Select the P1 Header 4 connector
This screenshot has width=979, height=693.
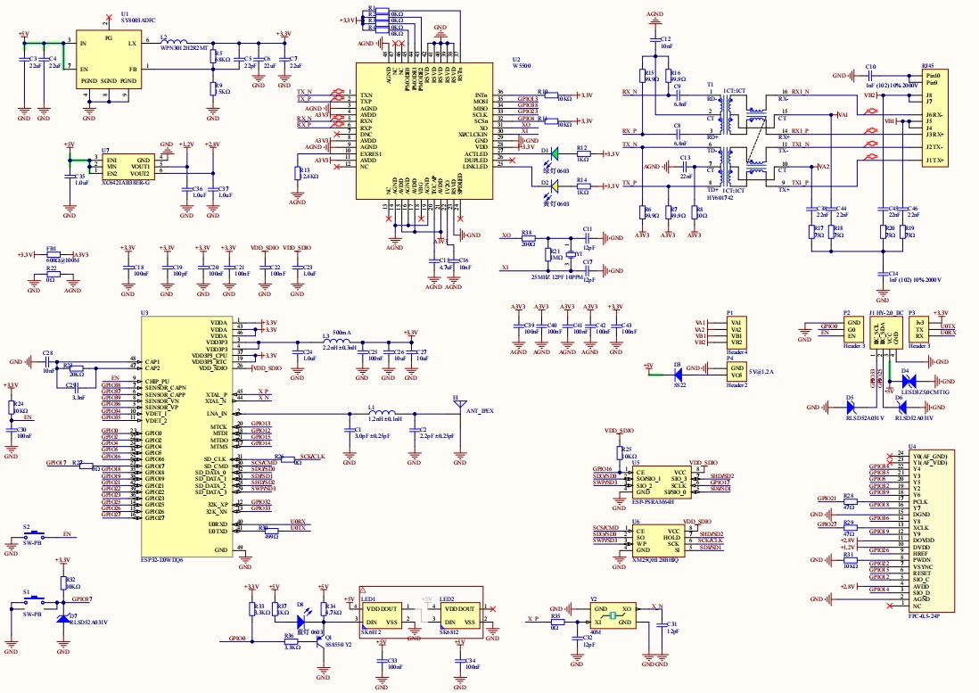[735, 333]
